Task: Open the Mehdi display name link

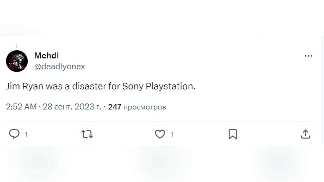Action: 46,56
